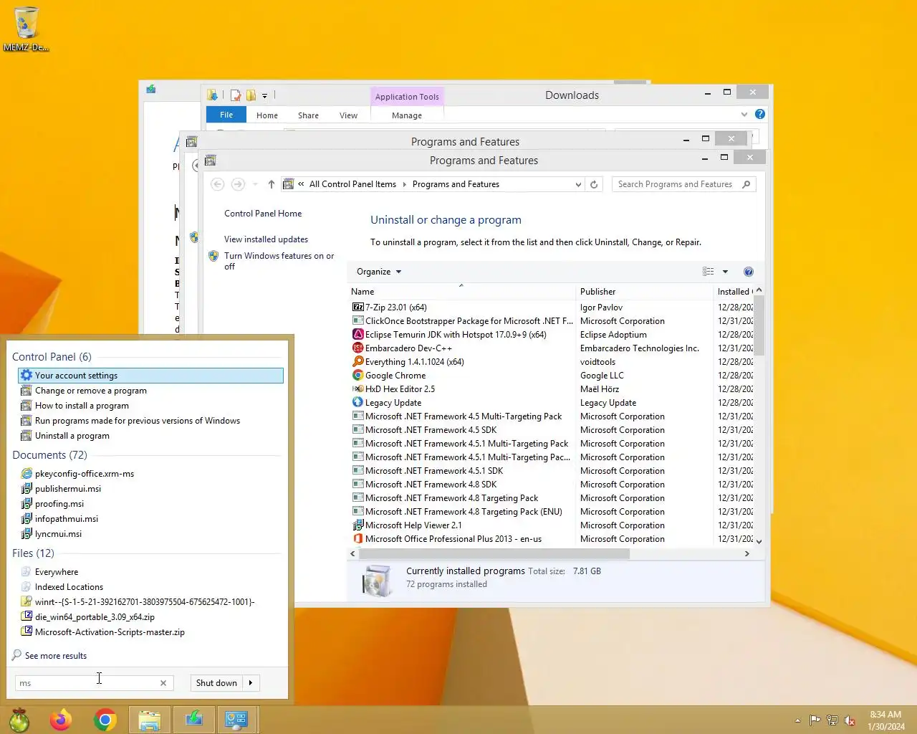Open the Organize dropdown

click(379, 272)
